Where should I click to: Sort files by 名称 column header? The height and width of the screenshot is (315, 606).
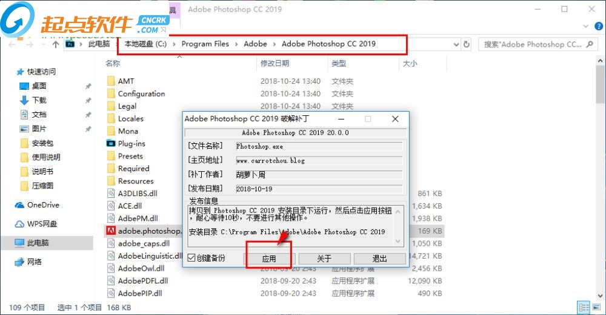coord(113,64)
